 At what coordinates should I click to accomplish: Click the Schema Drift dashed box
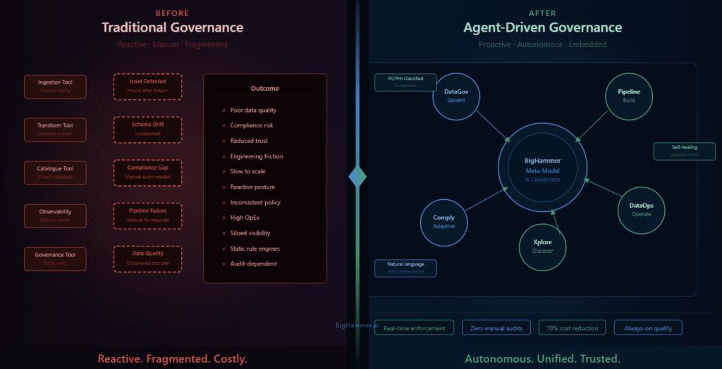148,130
